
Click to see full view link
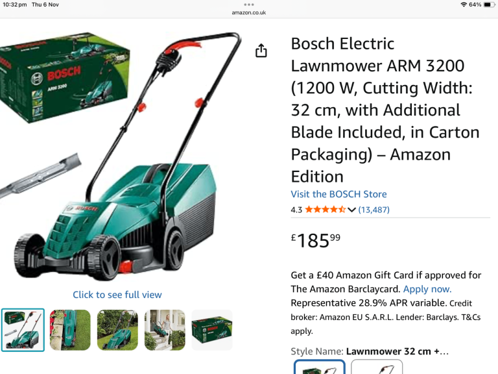click(117, 295)
